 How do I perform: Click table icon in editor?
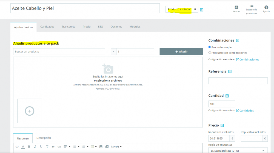(x=92, y=147)
